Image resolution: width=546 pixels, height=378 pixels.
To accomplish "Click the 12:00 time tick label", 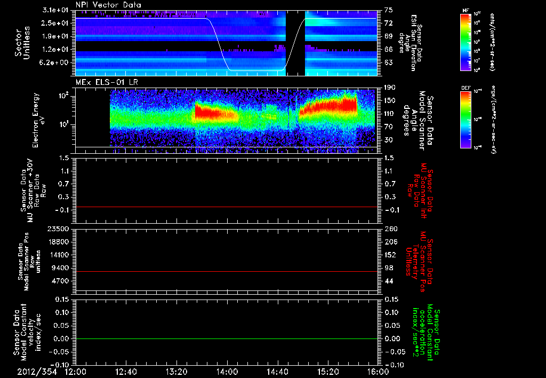I will pos(76,372).
